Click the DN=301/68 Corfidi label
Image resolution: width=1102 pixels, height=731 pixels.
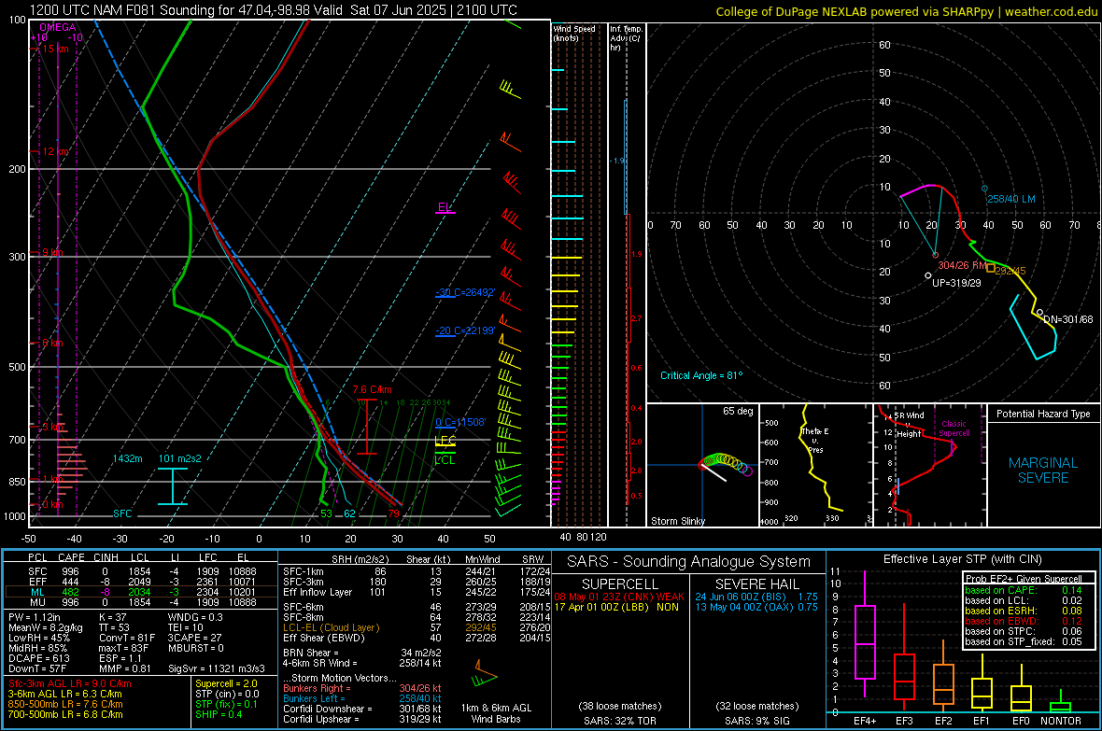point(1068,319)
